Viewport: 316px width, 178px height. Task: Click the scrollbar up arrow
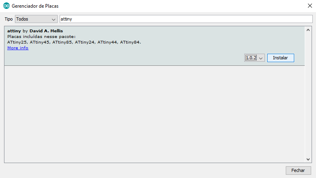pyautogui.click(x=308, y=30)
